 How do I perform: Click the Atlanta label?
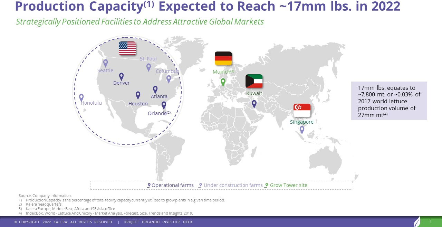159,96
